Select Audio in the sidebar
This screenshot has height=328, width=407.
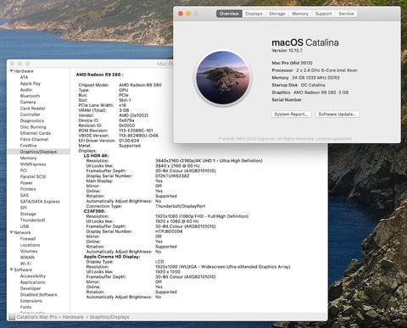pos(25,90)
